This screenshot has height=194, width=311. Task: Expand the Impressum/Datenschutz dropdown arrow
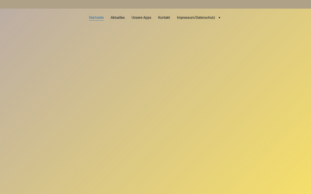(x=219, y=18)
